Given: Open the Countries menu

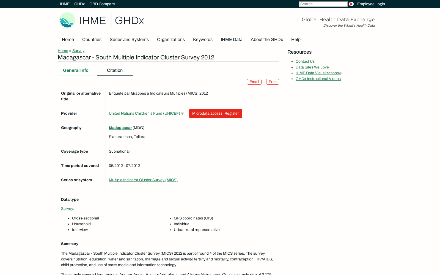Looking at the screenshot, I should (92, 40).
